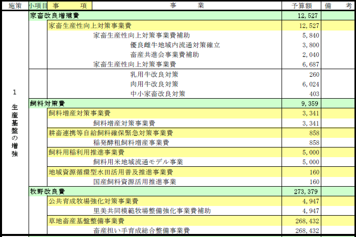Click 優良雌牛地域内流通対策確立 row text
This screenshot has width=356, height=237.
(175, 45)
